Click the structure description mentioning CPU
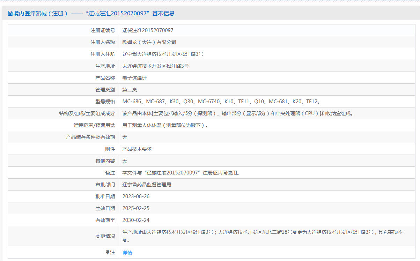The width and height of the screenshot is (420, 261). coord(238,113)
